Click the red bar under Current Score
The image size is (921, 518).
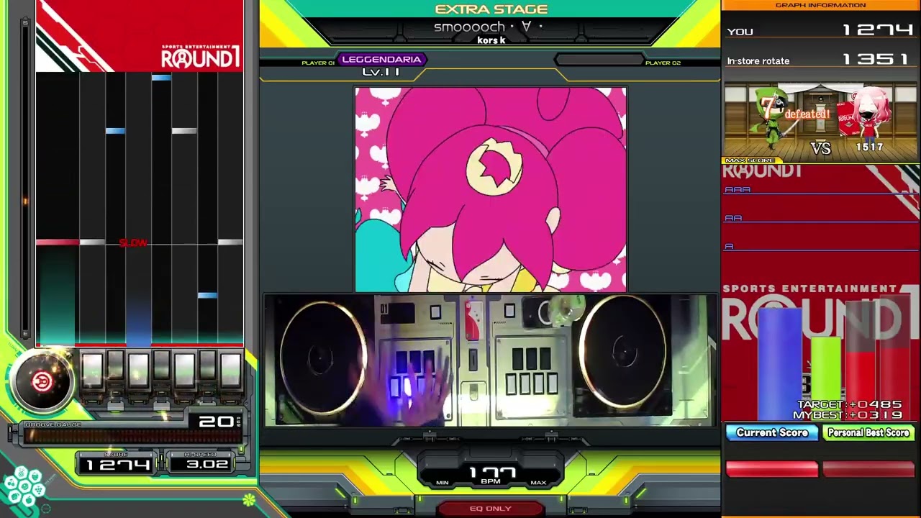(x=771, y=469)
